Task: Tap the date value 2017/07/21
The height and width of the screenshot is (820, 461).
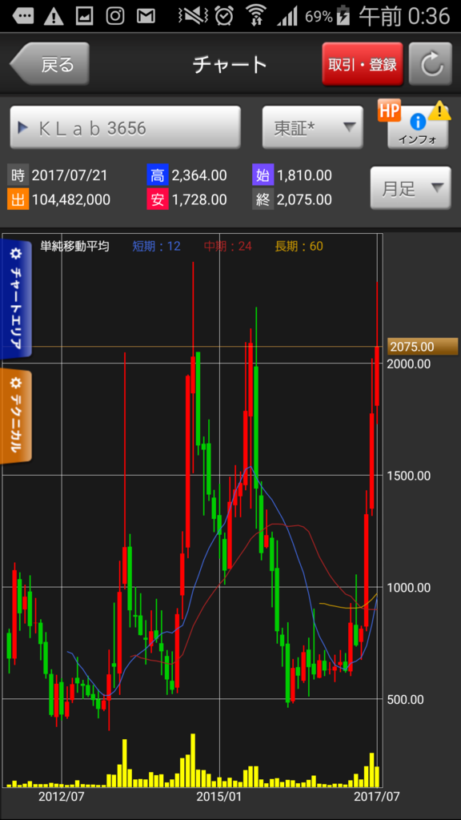Action: (x=70, y=175)
